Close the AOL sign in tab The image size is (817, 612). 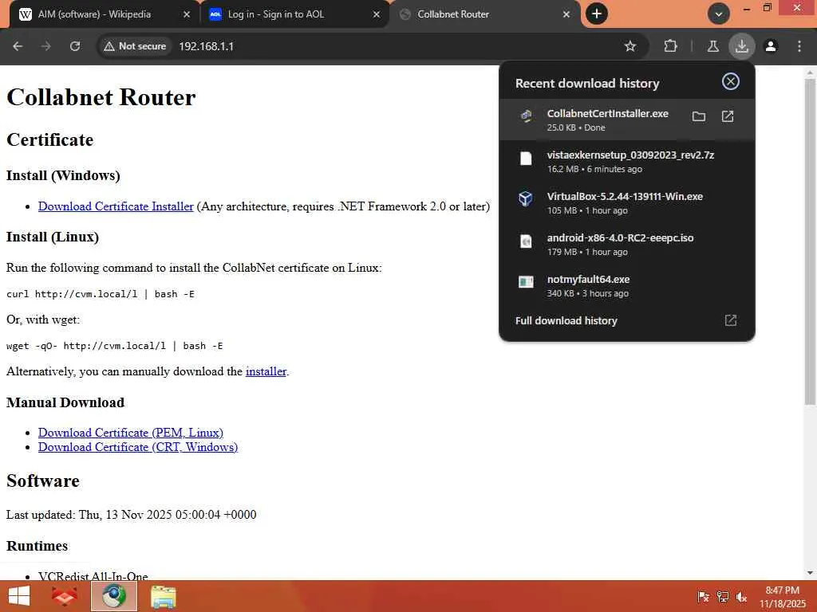tap(377, 14)
